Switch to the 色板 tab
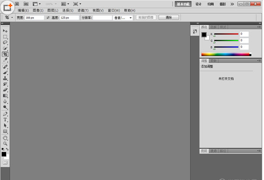 tap(213, 27)
